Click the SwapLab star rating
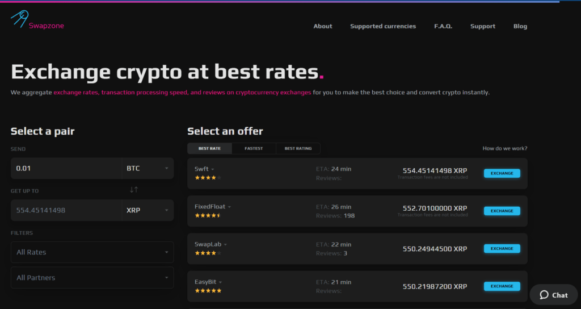This screenshot has height=309, width=581. pyautogui.click(x=208, y=253)
